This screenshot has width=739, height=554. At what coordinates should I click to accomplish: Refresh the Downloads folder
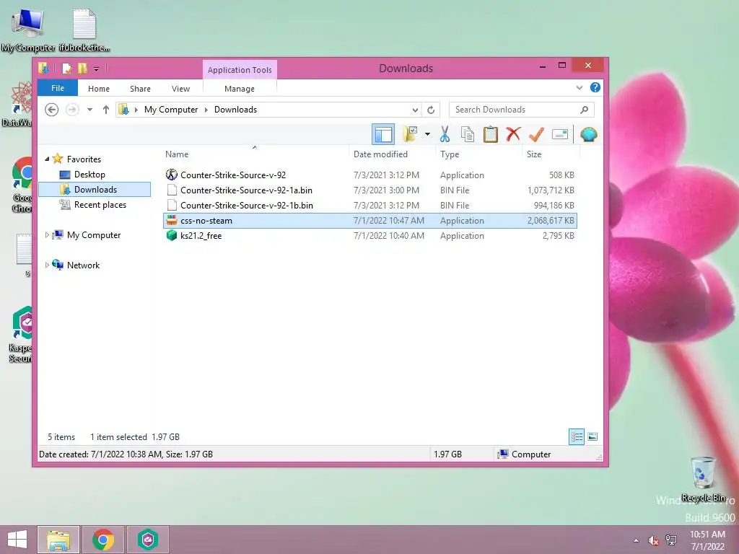431,110
